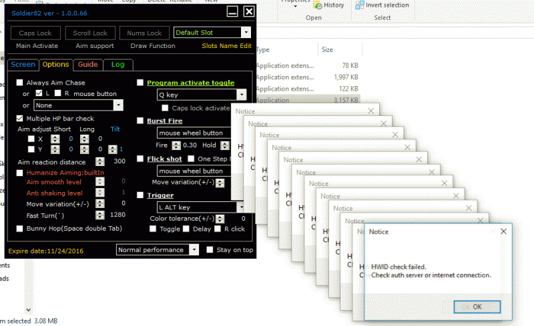Check the R mouse button checkbox
The height and width of the screenshot is (326, 534).
57,93
